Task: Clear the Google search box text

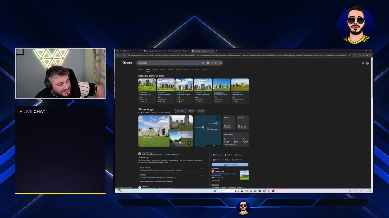Action: coord(203,63)
